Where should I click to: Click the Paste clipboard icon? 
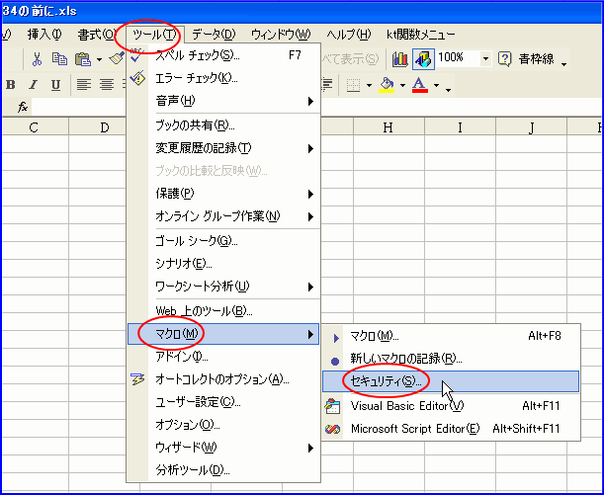tap(83, 59)
